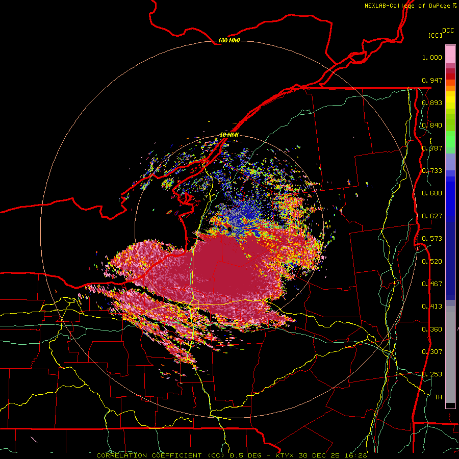
Task: Click the bright green segment of the color bar
Action: pyautogui.click(x=450, y=139)
